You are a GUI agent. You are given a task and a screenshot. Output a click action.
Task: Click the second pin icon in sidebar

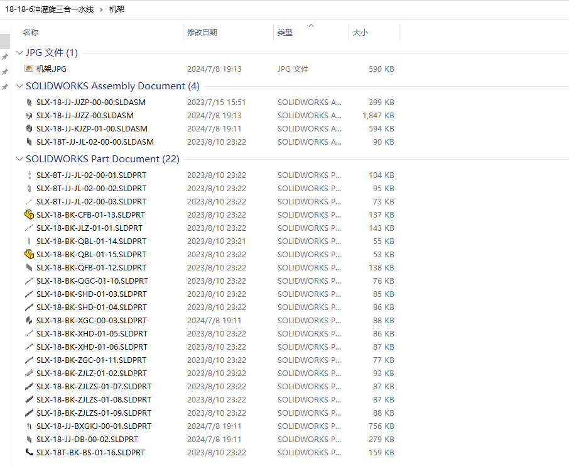point(5,72)
